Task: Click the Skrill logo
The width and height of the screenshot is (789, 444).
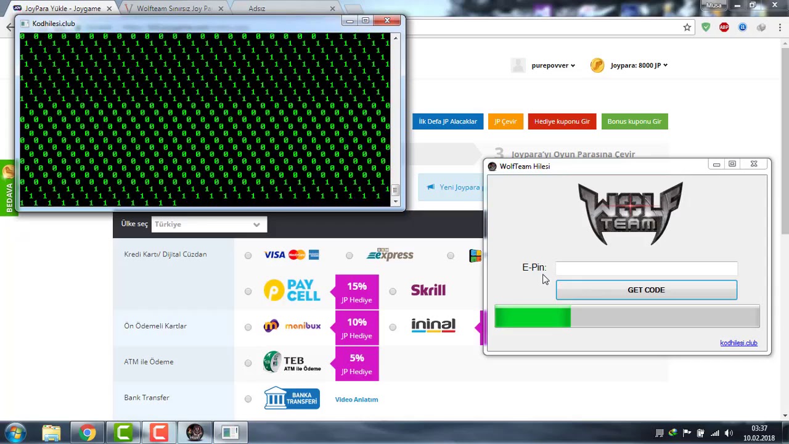Action: [x=428, y=290]
